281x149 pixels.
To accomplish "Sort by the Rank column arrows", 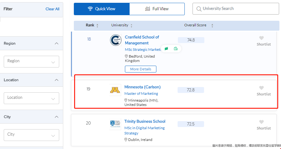I will [97, 25].
